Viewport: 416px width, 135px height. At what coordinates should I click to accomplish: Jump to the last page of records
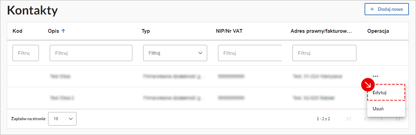pyautogui.click(x=397, y=119)
